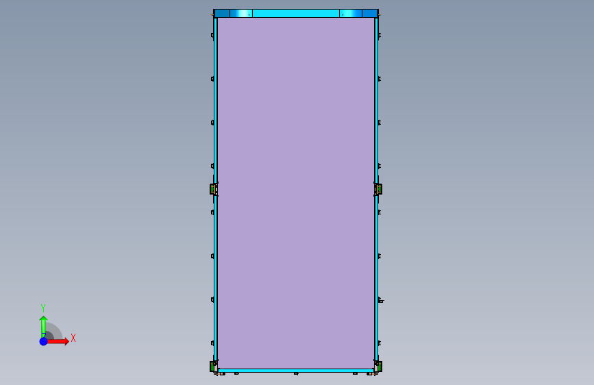Click the red "X" axis label
The width and height of the screenshot is (594, 385).
[73, 338]
